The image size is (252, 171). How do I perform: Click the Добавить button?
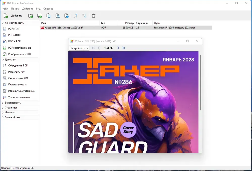click(13, 16)
